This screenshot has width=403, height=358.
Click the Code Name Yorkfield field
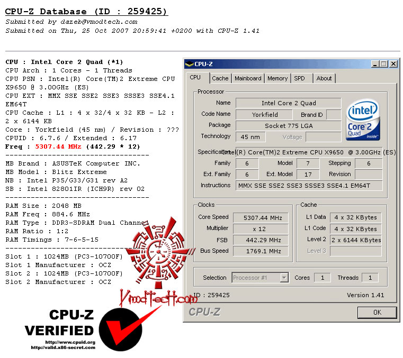264,114
